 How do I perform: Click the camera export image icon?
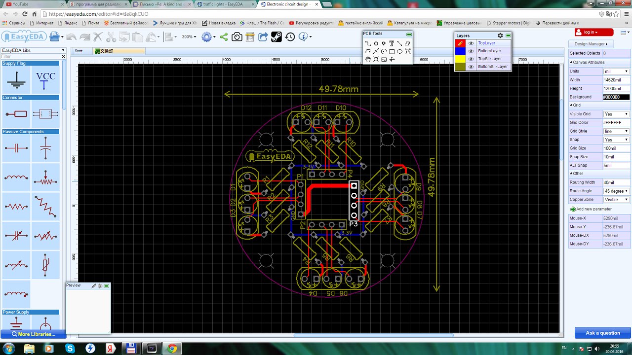point(237,37)
